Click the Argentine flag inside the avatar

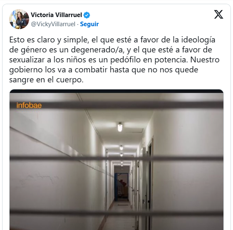(12, 19)
